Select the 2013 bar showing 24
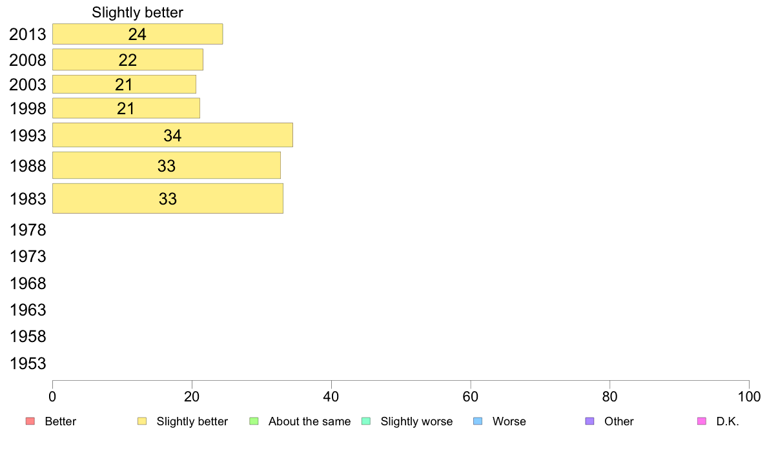Image resolution: width=767 pixels, height=475 pixels. point(138,34)
